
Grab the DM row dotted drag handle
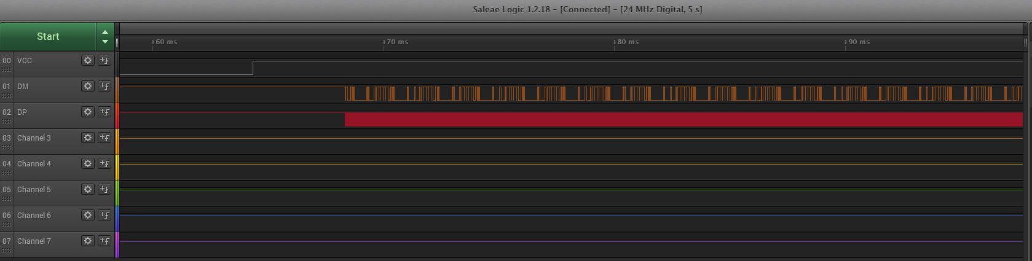(x=7, y=96)
